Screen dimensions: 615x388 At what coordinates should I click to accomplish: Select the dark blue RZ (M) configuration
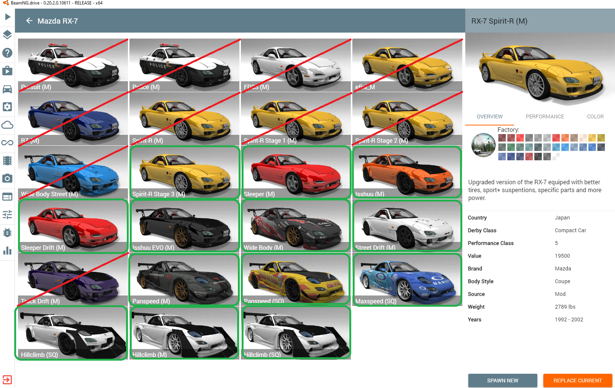[73, 119]
